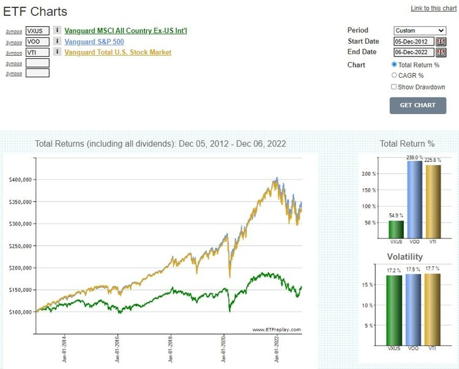Viewport: 459px width, 369px height.
Task: Click the Symbols link beside the VXUS field
Action: (x=13, y=31)
